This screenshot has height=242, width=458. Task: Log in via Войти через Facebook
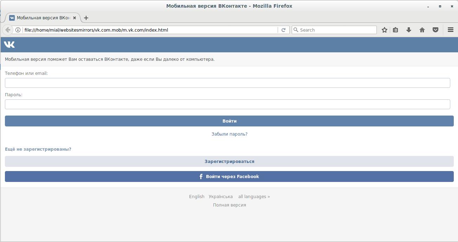coord(229,177)
